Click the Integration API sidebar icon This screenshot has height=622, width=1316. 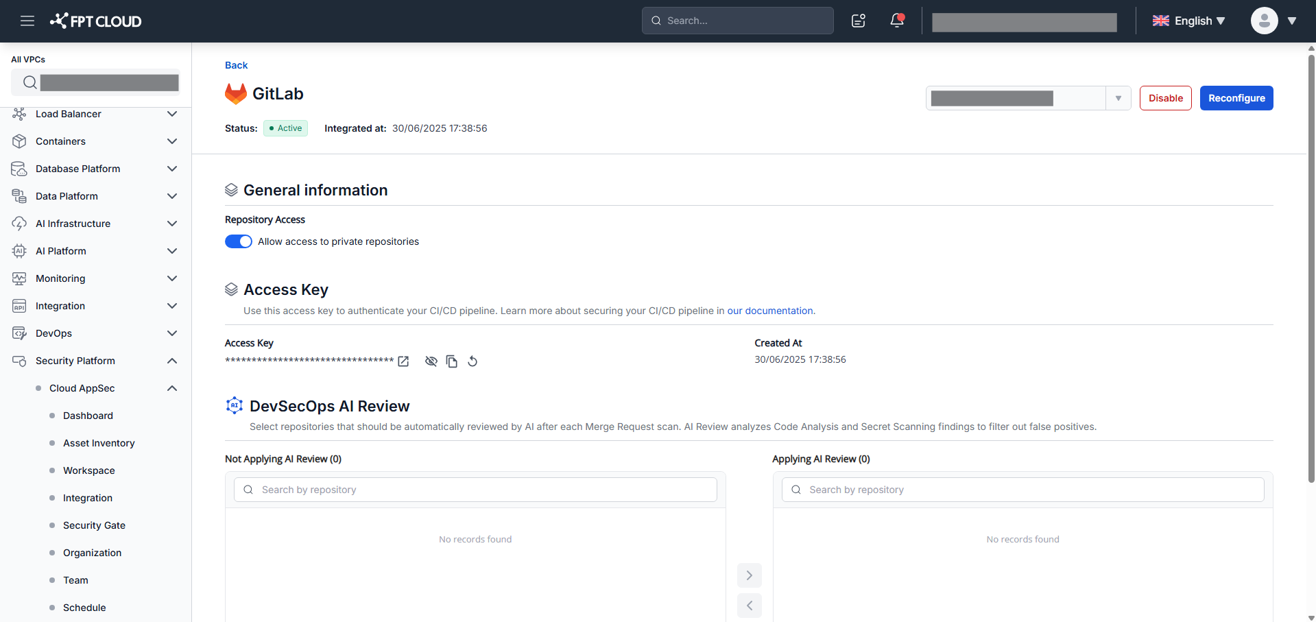point(19,306)
